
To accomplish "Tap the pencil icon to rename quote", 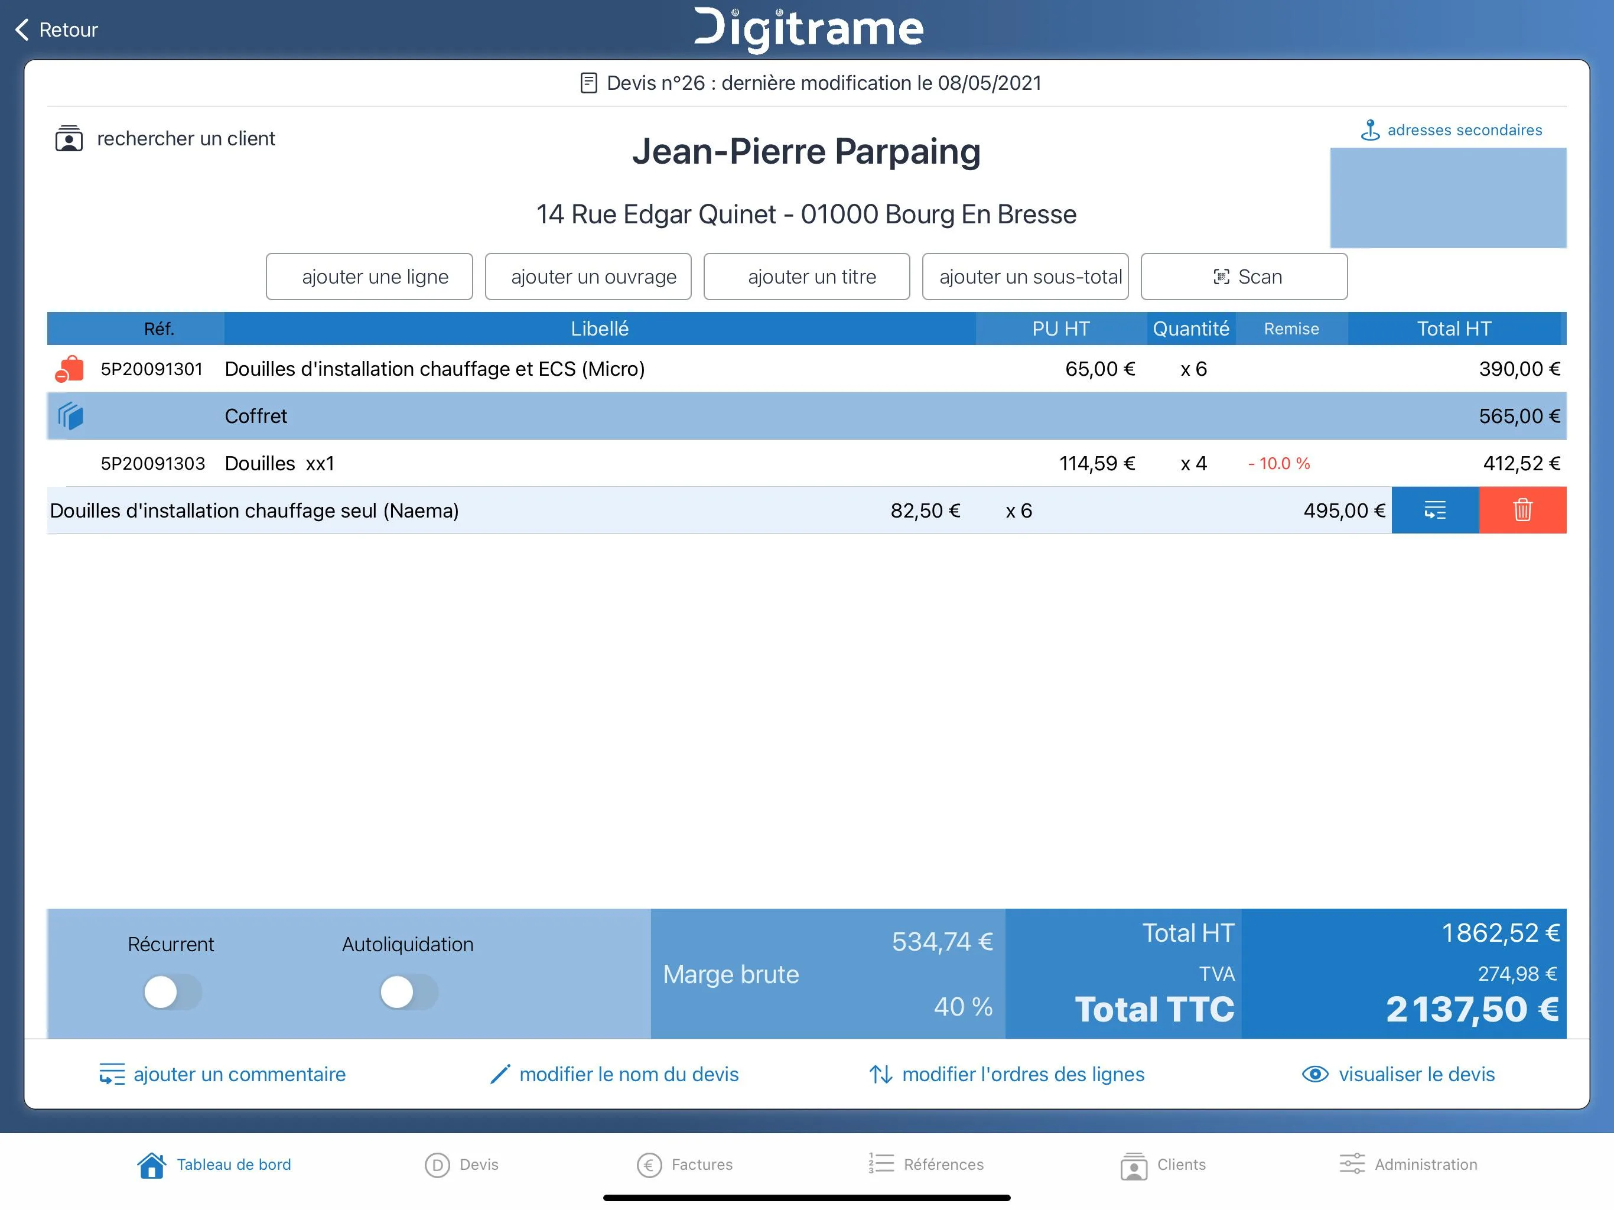I will pyautogui.click(x=500, y=1074).
